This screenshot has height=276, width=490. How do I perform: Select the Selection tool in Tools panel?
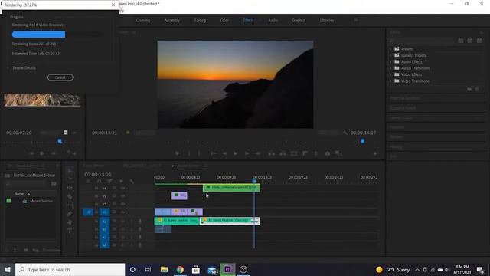point(70,170)
